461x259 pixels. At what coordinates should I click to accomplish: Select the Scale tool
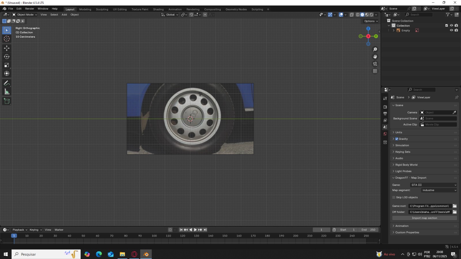tap(7, 65)
